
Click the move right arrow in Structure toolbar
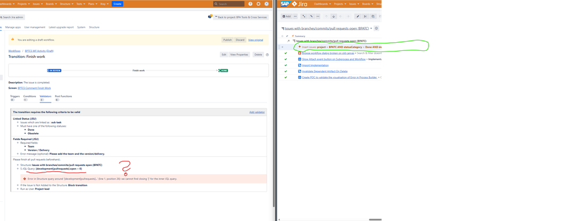(348, 16)
